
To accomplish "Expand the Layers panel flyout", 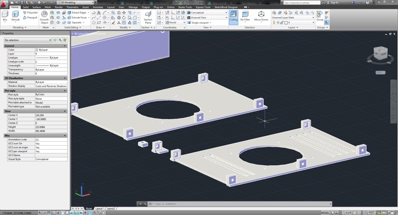I will pyautogui.click(x=293, y=27).
